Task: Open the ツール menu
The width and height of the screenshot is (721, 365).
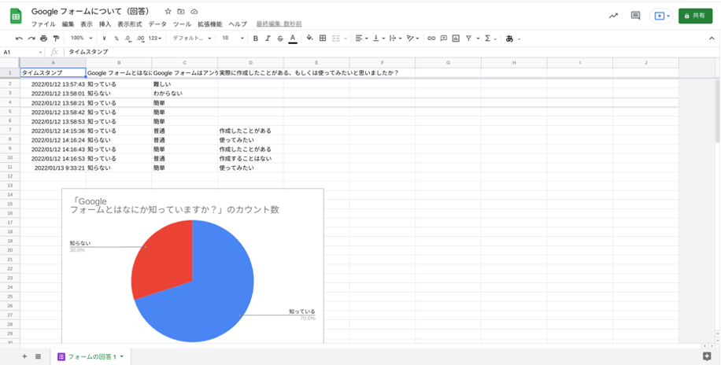Action: click(x=182, y=24)
